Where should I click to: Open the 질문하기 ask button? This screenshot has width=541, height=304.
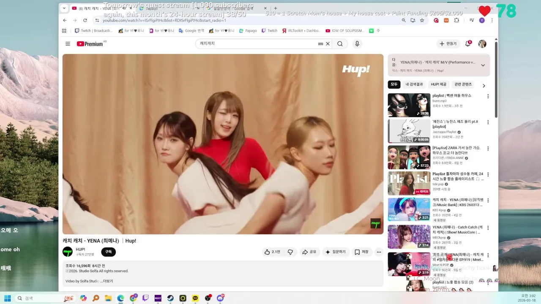[335, 252]
